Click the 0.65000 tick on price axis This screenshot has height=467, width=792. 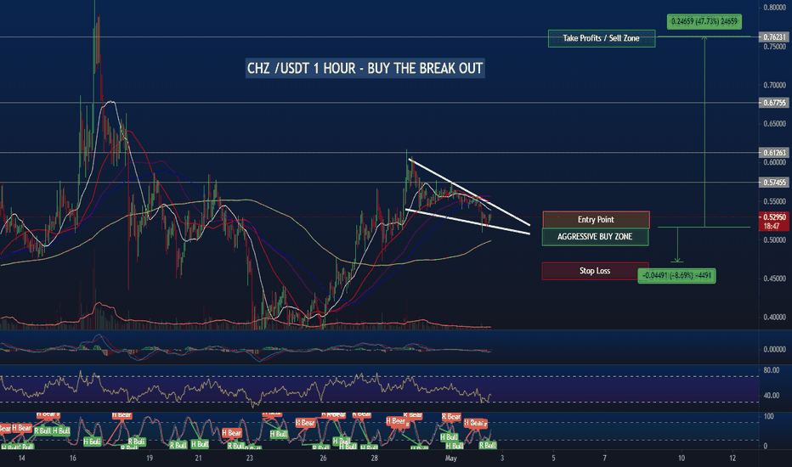click(774, 124)
